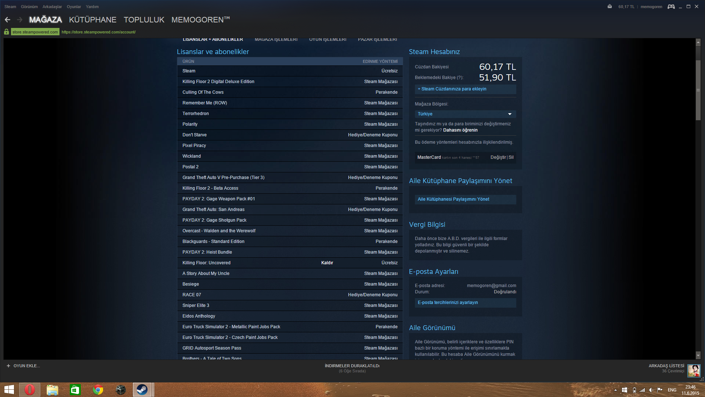This screenshot has height=397, width=705.
Task: Click plus icon to add a game
Action: [8, 366]
